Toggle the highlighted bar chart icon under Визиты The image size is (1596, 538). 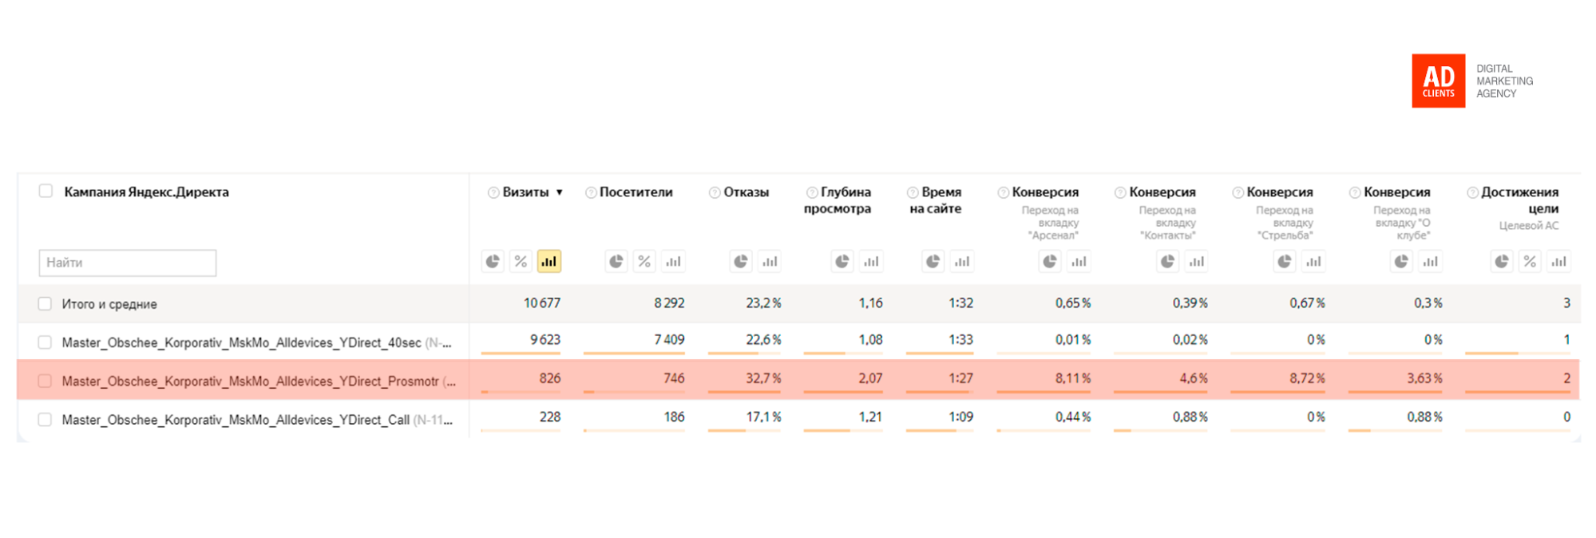[549, 262]
